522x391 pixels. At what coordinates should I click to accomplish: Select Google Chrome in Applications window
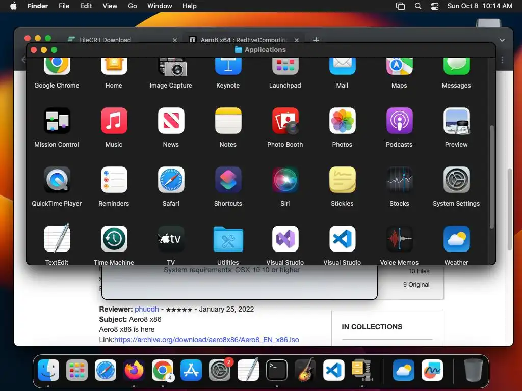click(57, 66)
